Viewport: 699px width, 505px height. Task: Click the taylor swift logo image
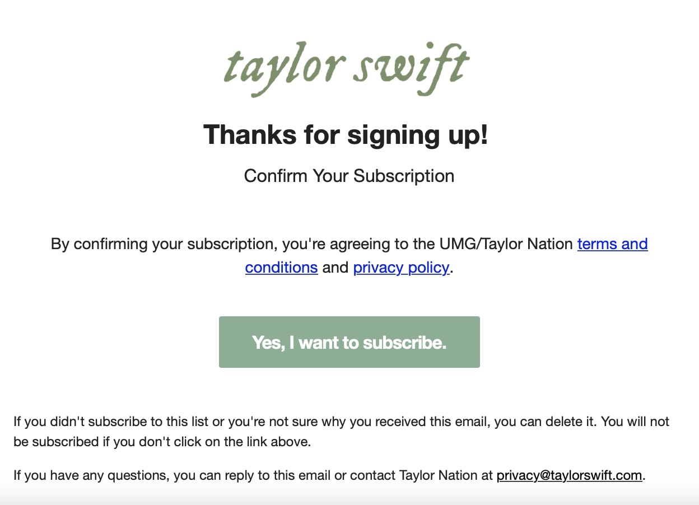tap(346, 68)
